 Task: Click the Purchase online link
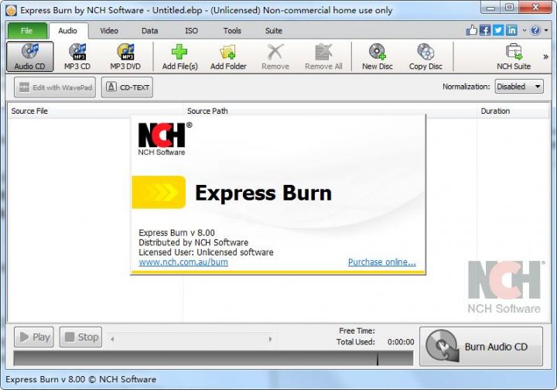381,262
